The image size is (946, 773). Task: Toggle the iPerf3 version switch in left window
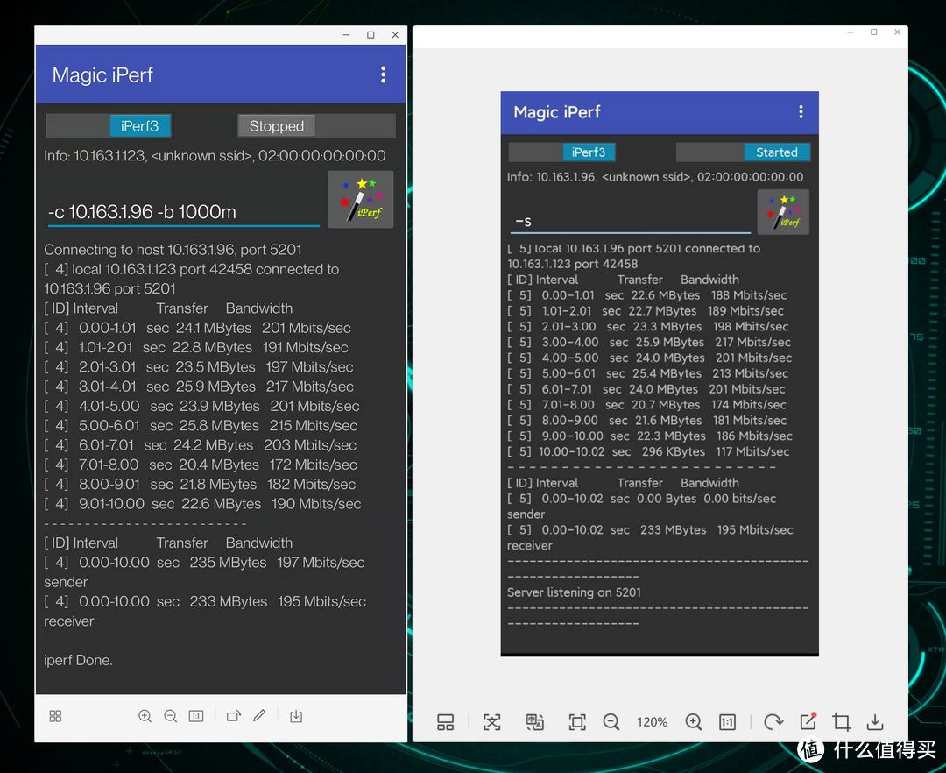109,126
